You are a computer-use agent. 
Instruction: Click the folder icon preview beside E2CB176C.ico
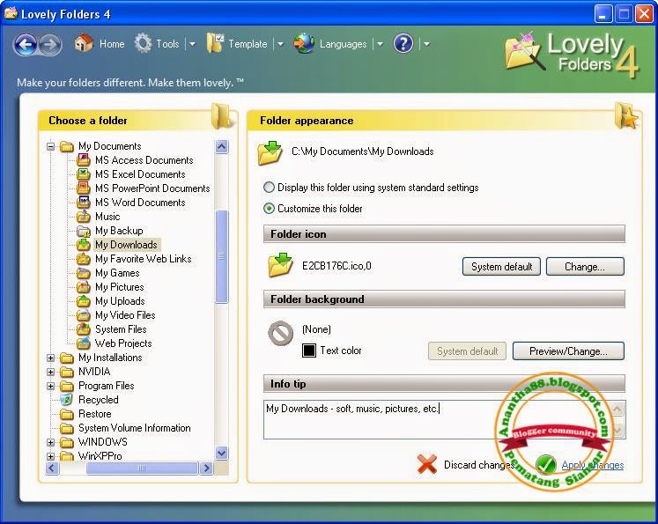[x=280, y=265]
